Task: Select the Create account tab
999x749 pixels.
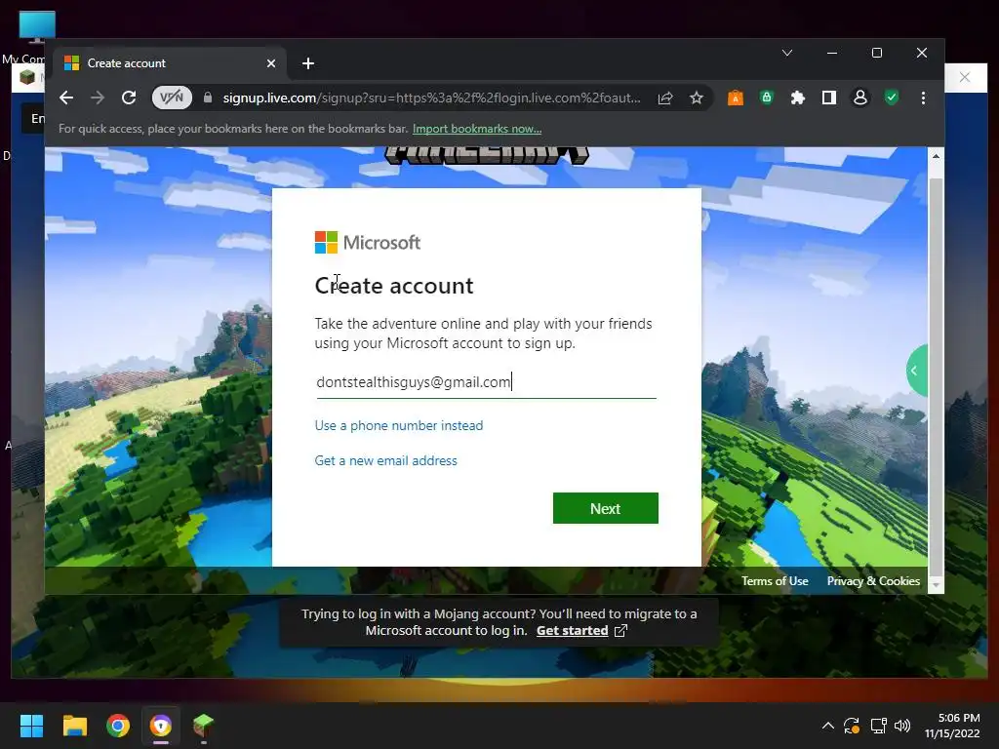Action: pyautogui.click(x=169, y=63)
